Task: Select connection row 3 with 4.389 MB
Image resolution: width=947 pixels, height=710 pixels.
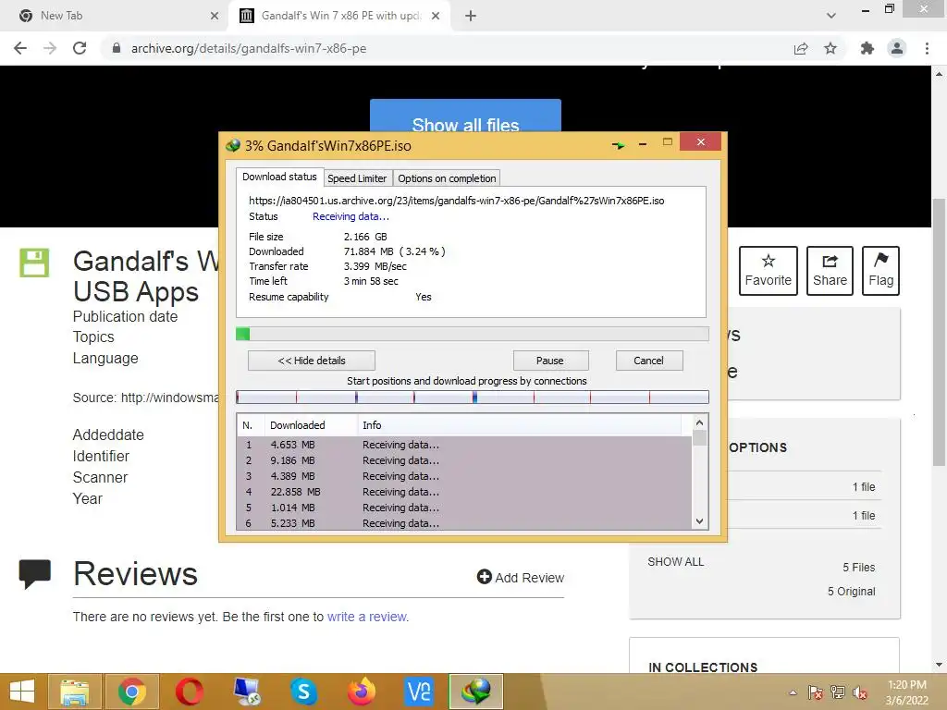Action: click(464, 476)
